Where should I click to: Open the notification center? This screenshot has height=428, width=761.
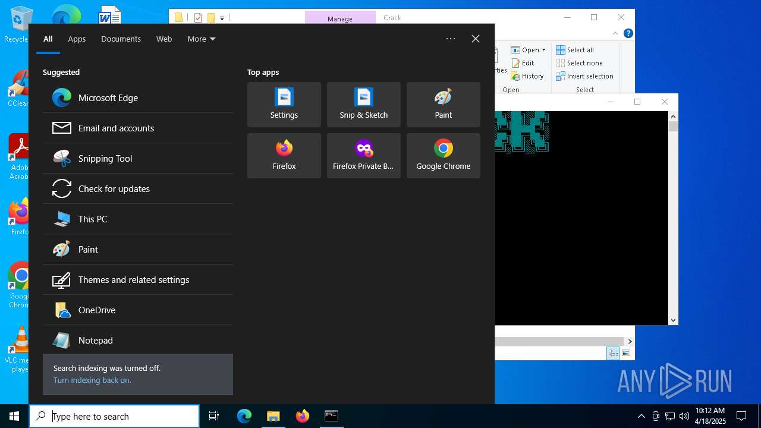coord(741,416)
